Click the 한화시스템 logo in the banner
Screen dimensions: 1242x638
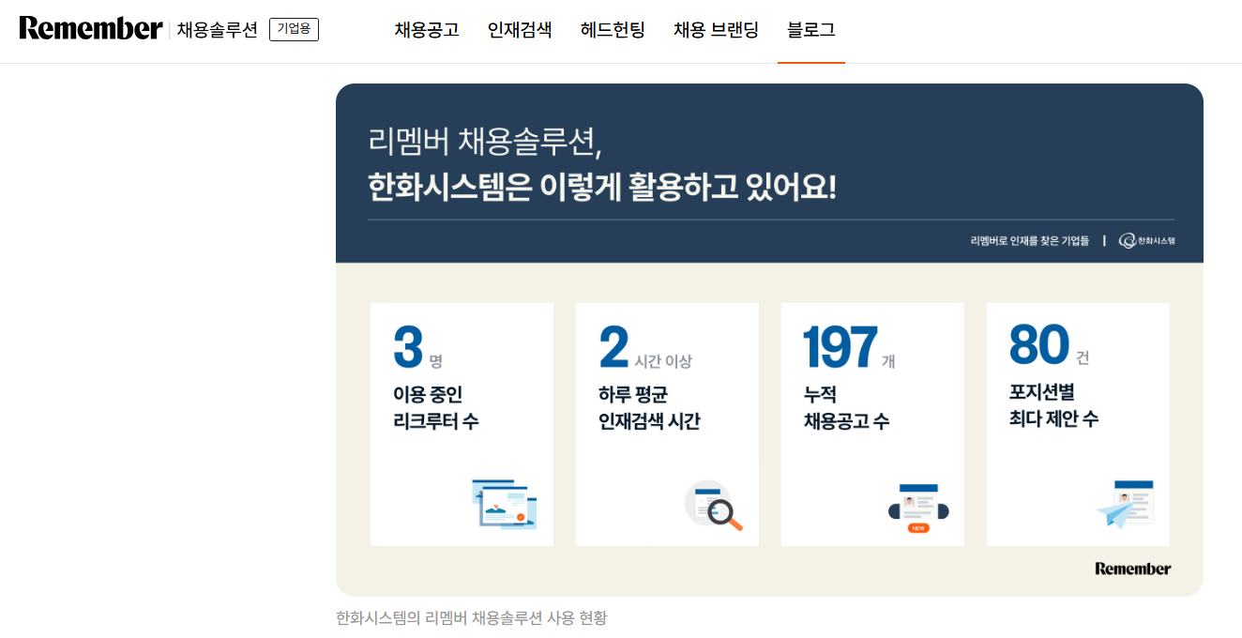pyautogui.click(x=1147, y=241)
